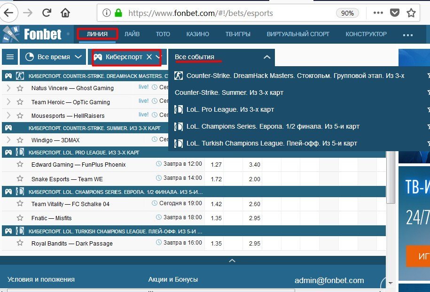Star the Snake Esports — Team WE match

point(20,178)
